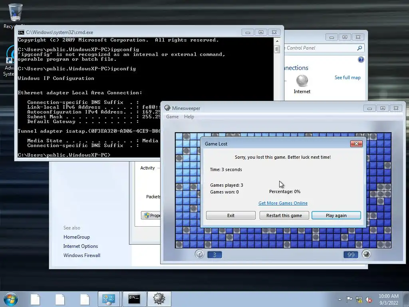Click the Internet globe icon
409x307 pixels.
[x=302, y=81]
